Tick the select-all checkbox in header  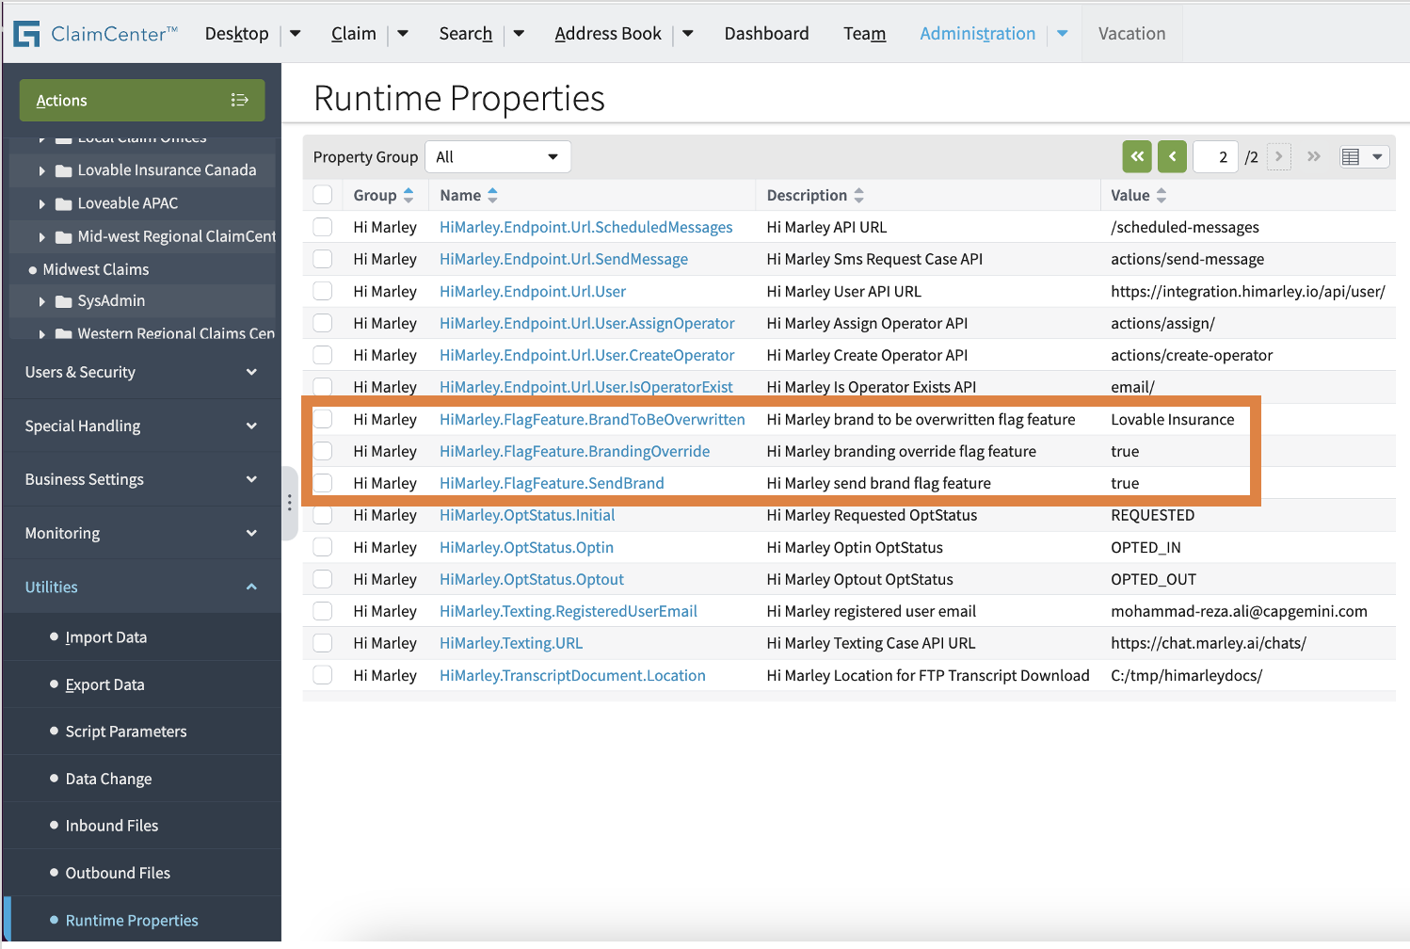point(323,195)
